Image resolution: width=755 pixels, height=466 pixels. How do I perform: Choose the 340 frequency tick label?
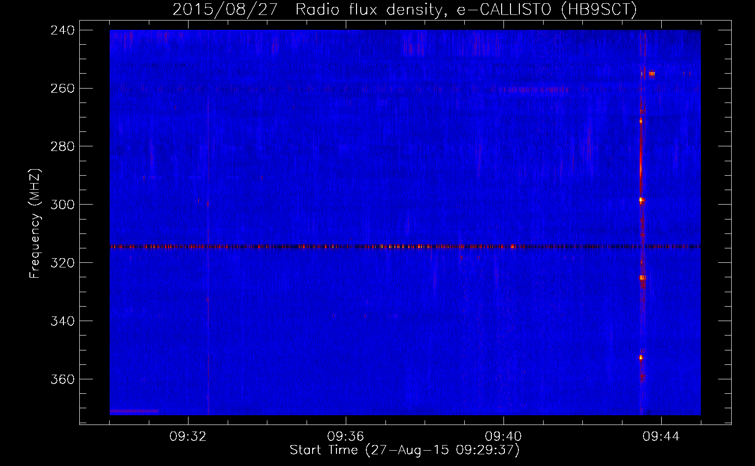click(x=63, y=321)
